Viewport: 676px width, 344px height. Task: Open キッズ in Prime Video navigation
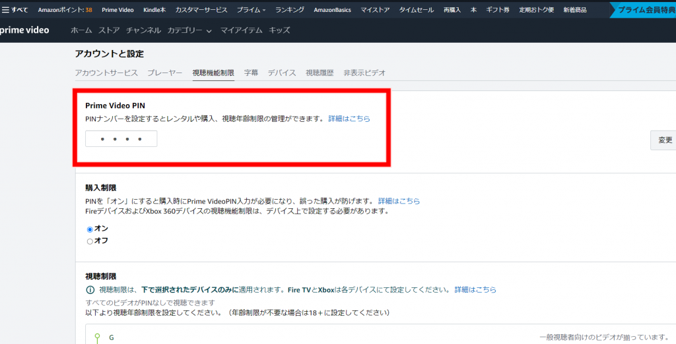(279, 31)
